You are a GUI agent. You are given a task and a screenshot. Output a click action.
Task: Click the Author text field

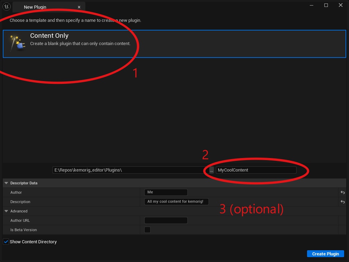tap(166, 192)
